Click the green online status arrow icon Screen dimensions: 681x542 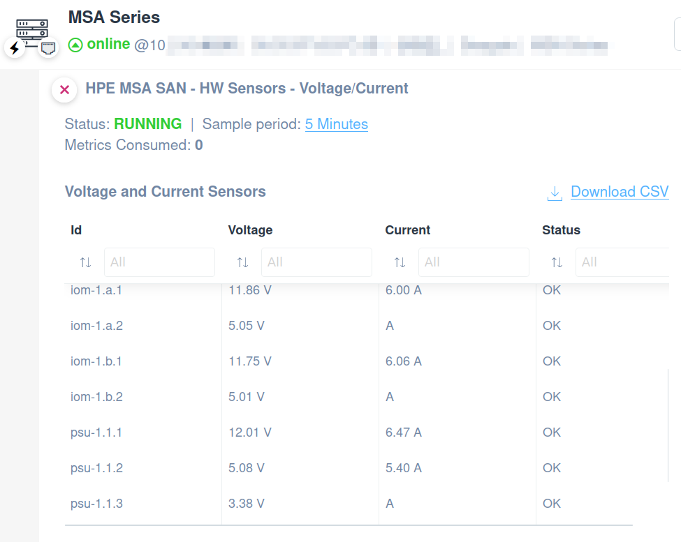[x=75, y=45]
